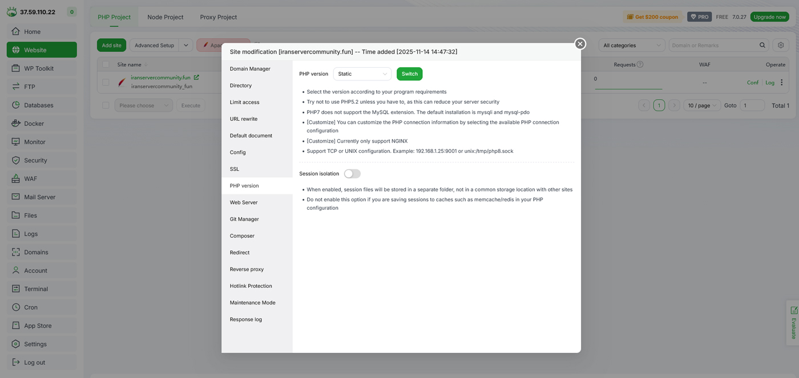Close the Site modification dialog

point(580,44)
